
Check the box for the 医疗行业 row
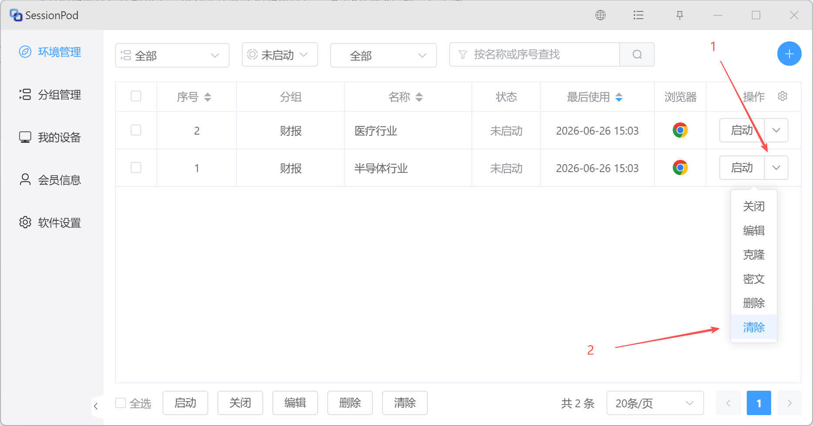(136, 130)
